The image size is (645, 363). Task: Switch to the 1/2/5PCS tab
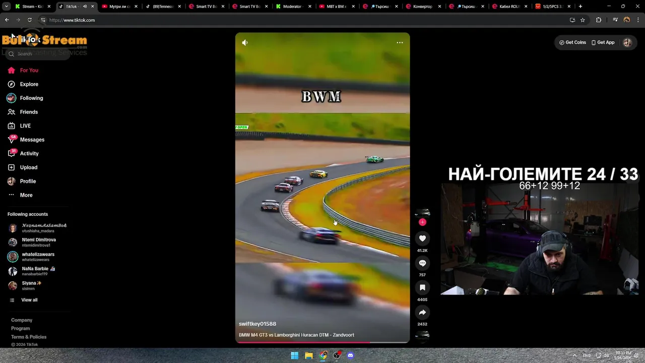(x=552, y=7)
